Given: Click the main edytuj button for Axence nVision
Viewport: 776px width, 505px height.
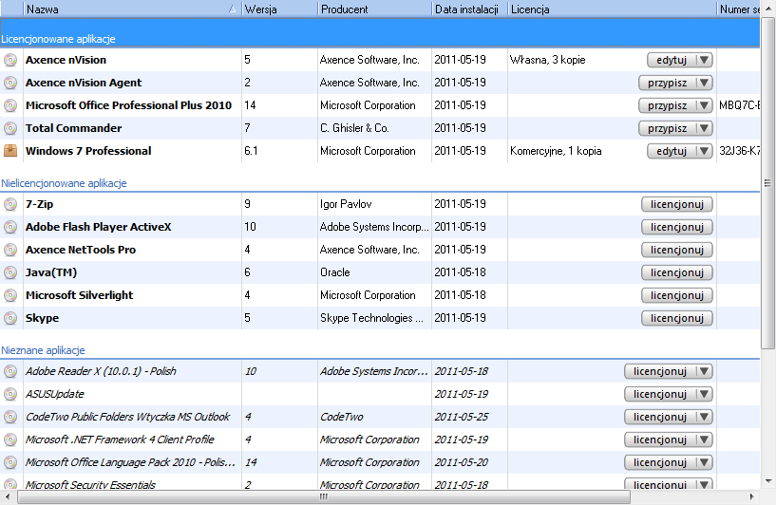Looking at the screenshot, I should (672, 60).
